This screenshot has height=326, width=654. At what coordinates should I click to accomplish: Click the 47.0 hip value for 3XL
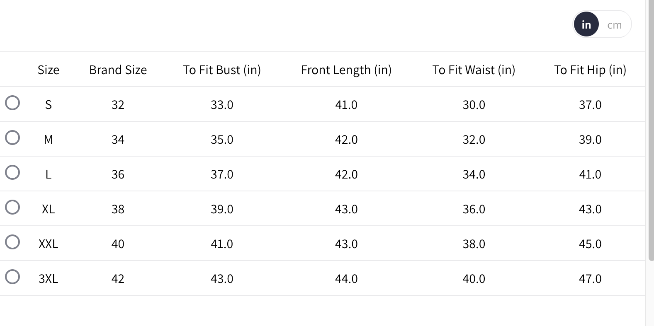click(x=590, y=279)
